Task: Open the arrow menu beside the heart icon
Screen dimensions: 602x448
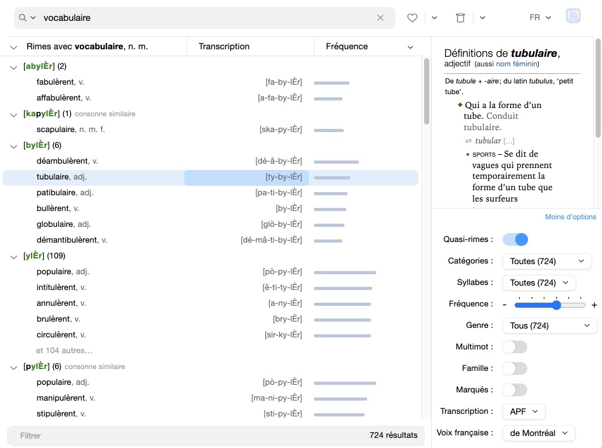Action: click(434, 18)
